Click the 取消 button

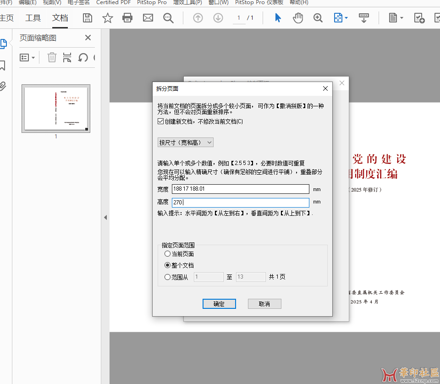tap(264, 304)
